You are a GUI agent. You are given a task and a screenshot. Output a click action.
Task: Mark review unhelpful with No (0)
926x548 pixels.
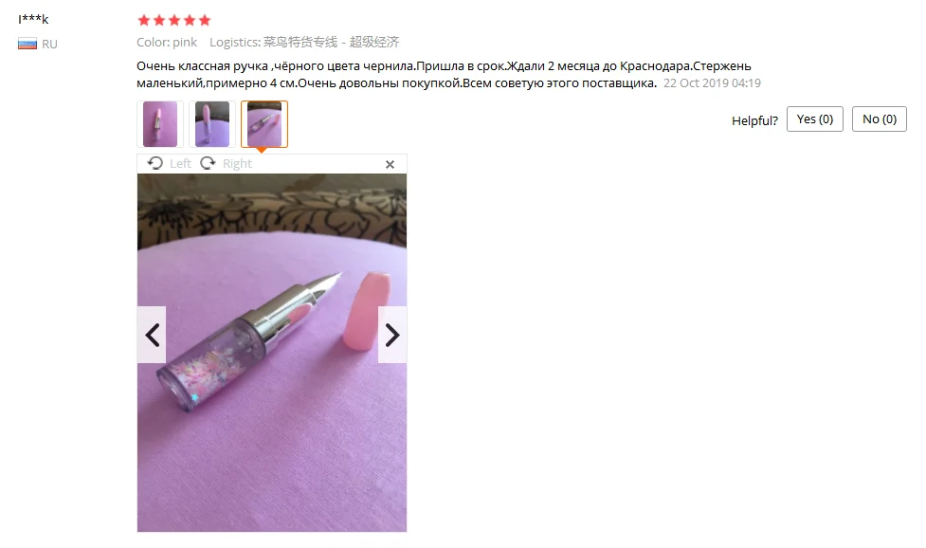880,119
